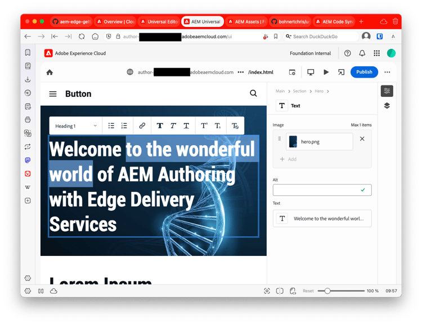Toggle the sidebar panel in status bar

tap(41, 291)
